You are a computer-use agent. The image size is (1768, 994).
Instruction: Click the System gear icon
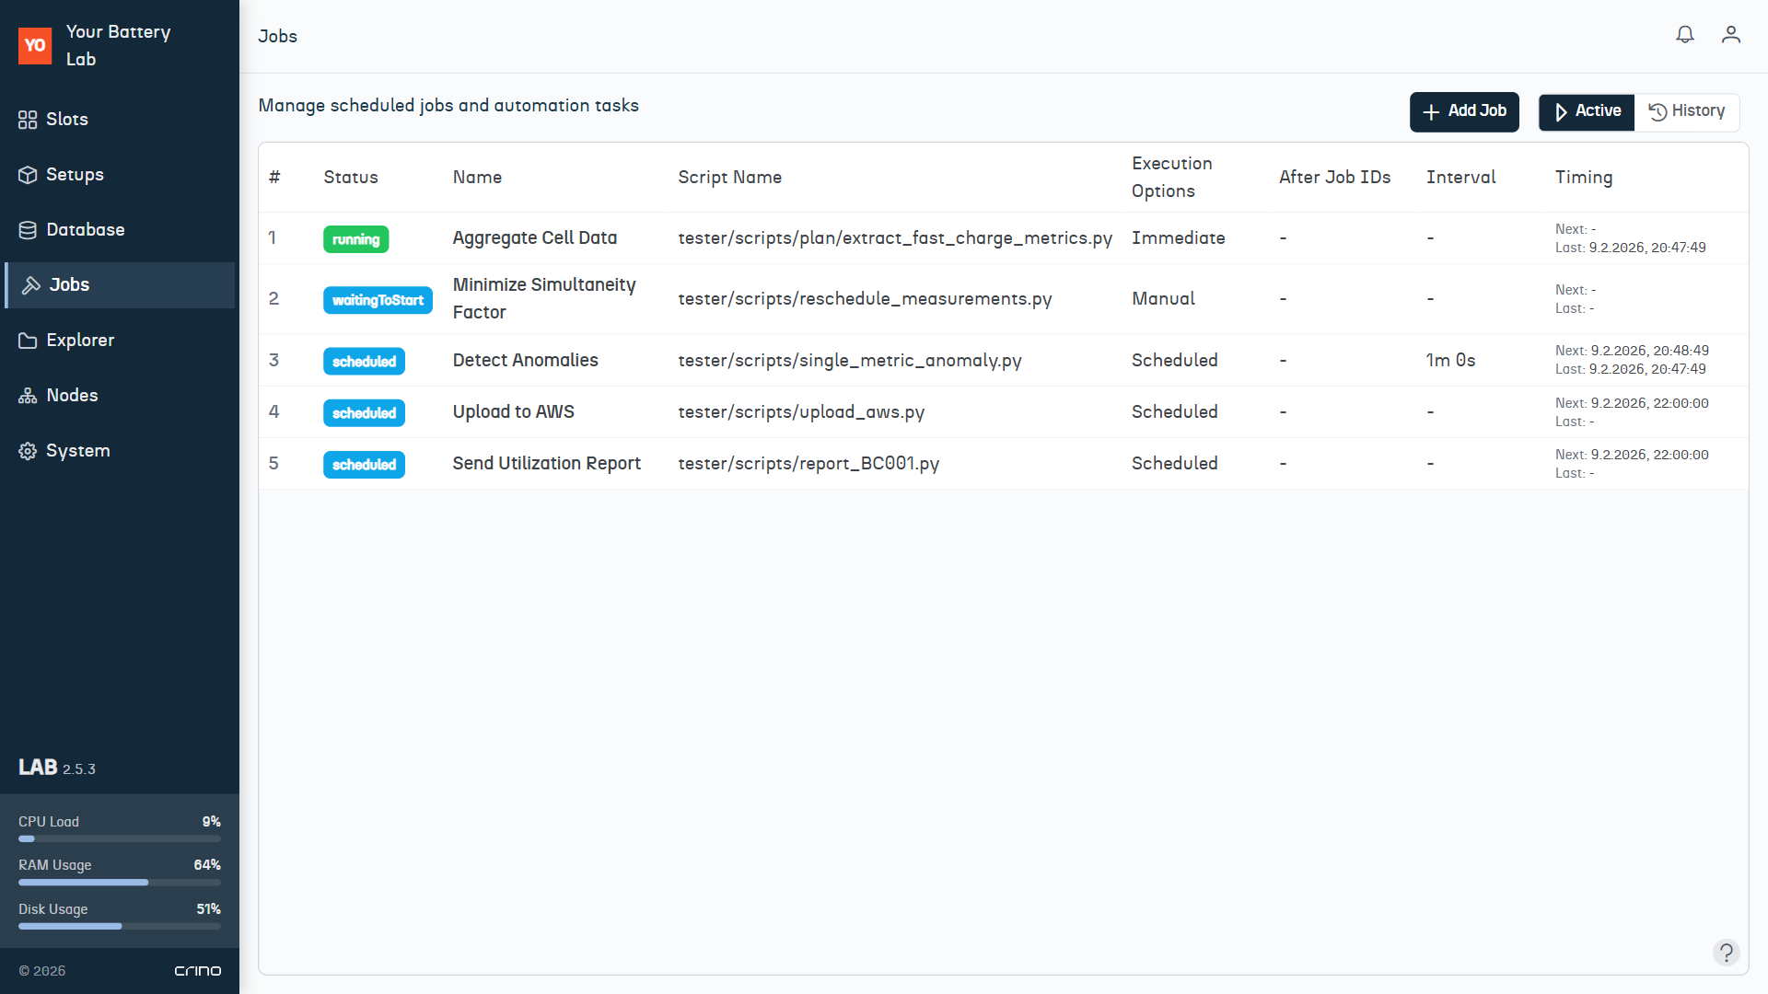pos(28,451)
